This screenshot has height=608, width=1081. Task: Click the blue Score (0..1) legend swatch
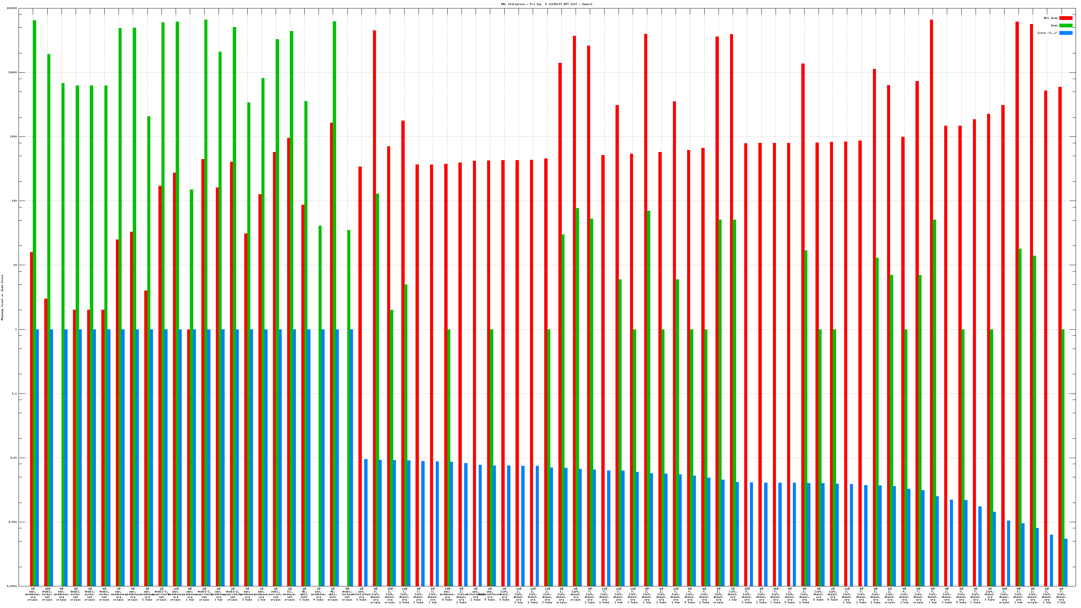[1066, 33]
